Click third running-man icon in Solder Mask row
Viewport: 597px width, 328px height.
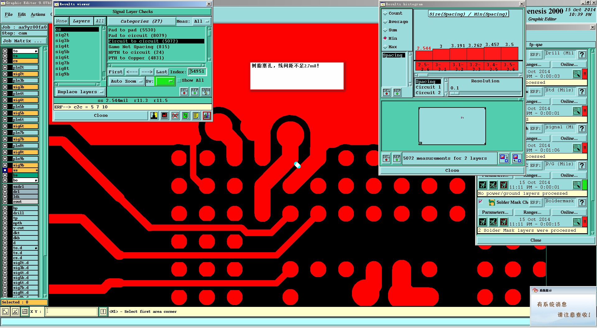[x=504, y=222]
